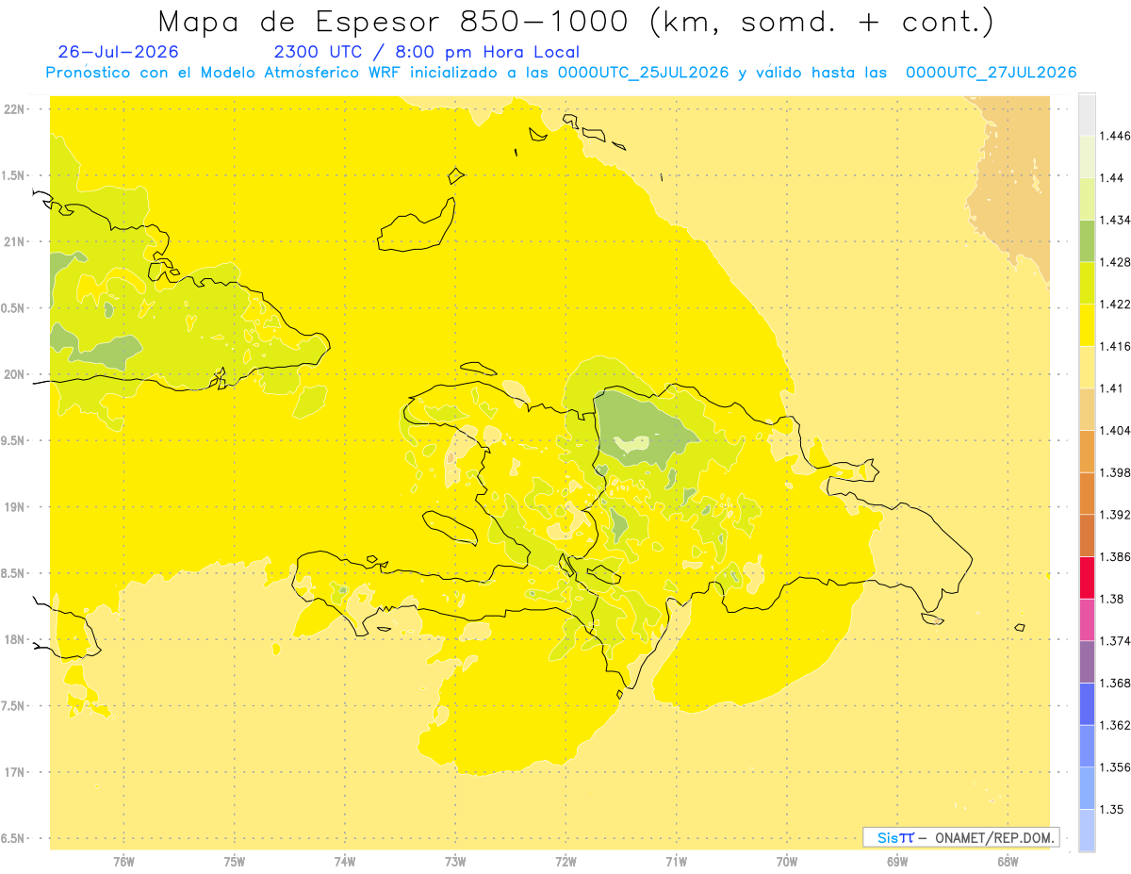Click the longitude label '75W'
This screenshot has height=874, width=1131.
tap(234, 861)
